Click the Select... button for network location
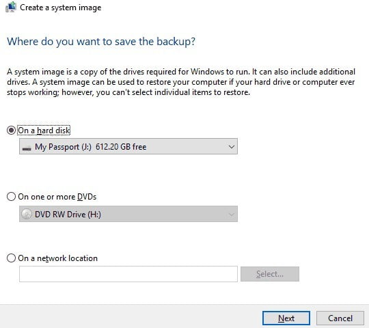The image size is (369, 328). [x=270, y=274]
